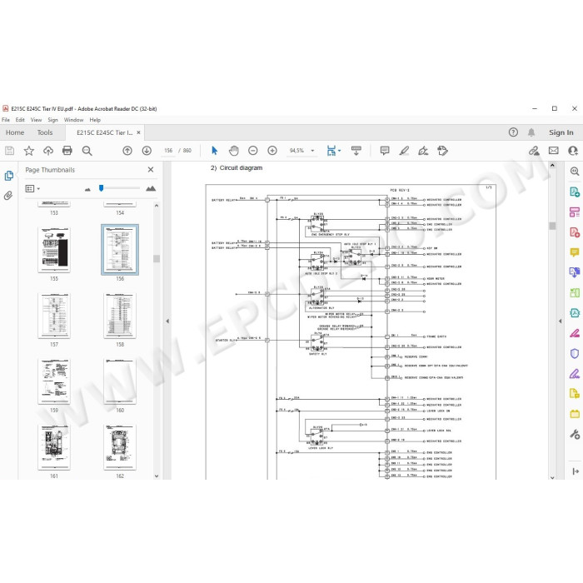Screen dimensions: 583x583
Task: Go to next page arrow
Action: point(147,151)
